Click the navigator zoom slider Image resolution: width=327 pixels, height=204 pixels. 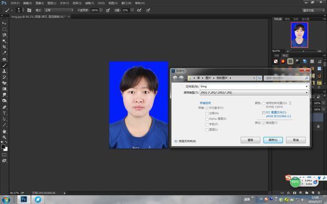(304, 51)
